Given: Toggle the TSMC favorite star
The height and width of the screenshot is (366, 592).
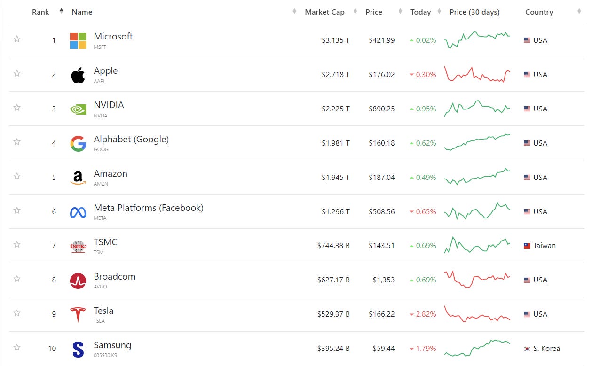Looking at the screenshot, I should [17, 245].
